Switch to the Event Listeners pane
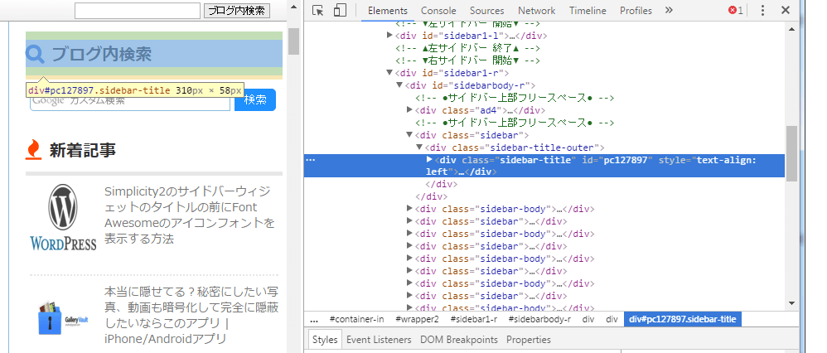This screenshot has width=827, height=353. 379,340
